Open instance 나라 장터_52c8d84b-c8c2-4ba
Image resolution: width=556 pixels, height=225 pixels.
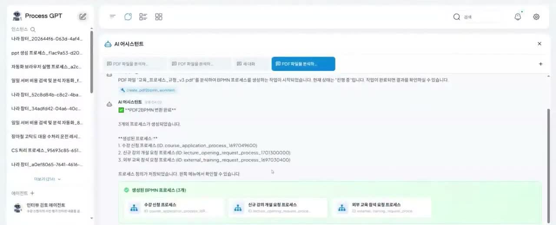pos(47,94)
